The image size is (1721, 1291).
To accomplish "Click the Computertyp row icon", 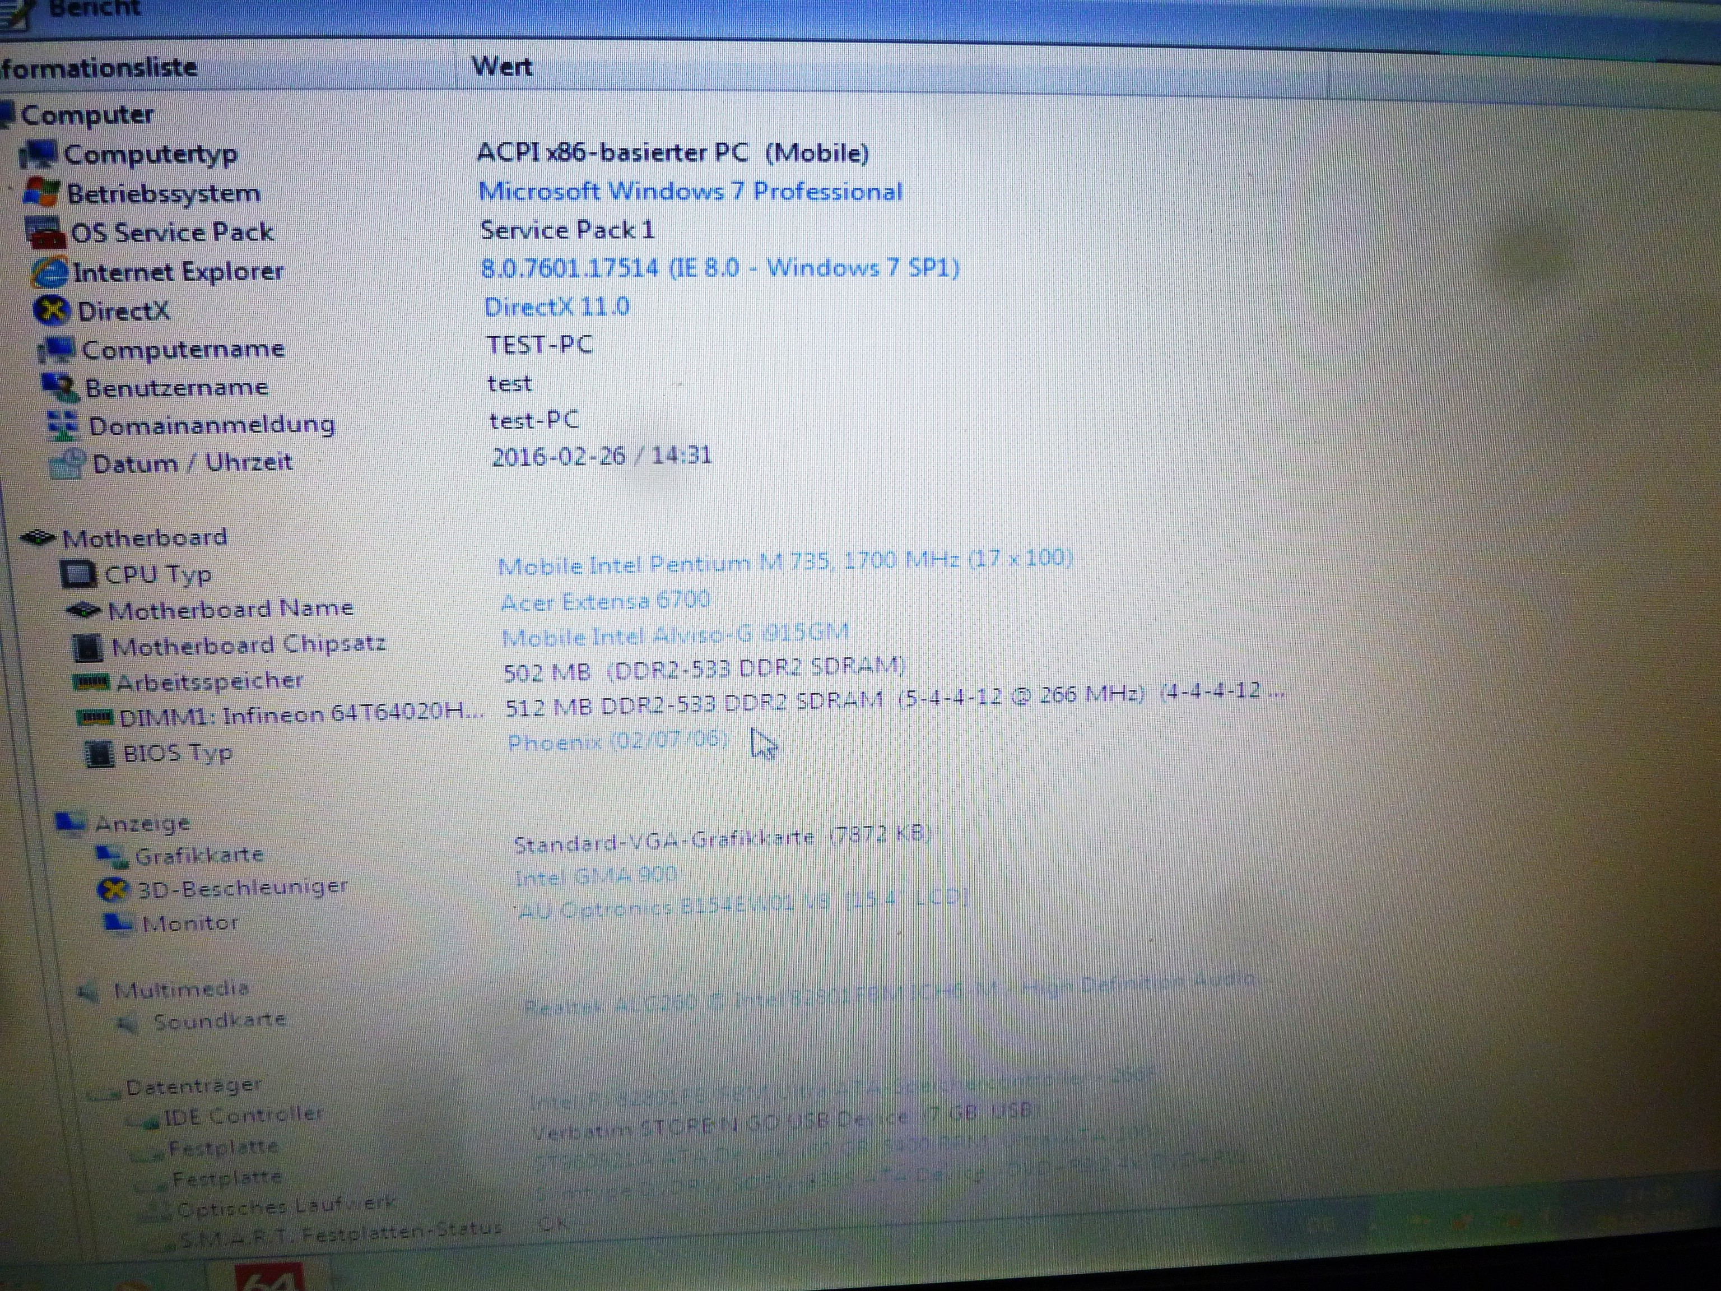I will point(39,154).
